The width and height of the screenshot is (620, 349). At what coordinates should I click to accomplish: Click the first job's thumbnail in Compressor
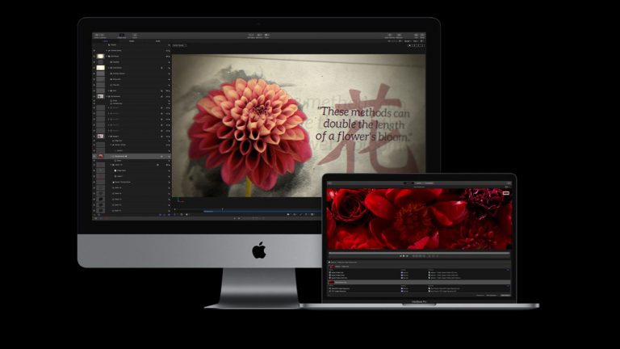point(332,267)
